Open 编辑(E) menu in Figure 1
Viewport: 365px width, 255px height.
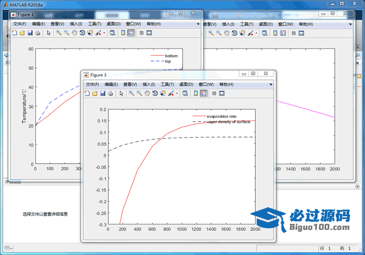coord(38,24)
